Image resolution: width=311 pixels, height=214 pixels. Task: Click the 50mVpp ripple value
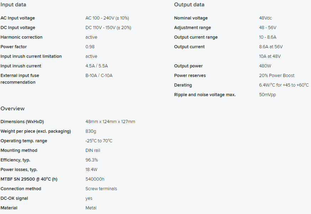click(x=267, y=95)
